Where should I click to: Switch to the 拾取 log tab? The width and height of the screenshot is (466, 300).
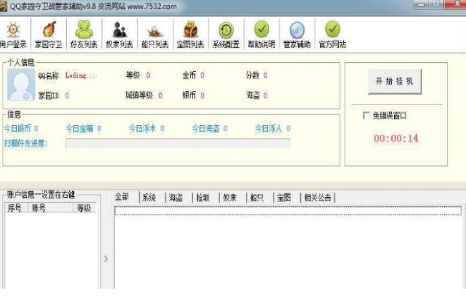click(203, 198)
